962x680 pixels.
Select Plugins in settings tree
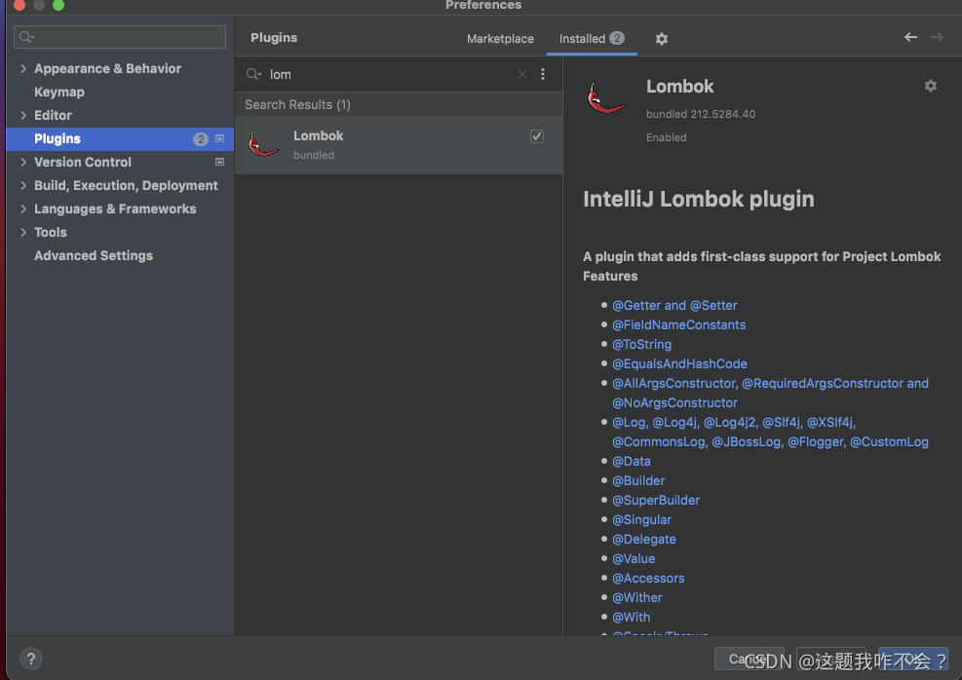(120, 139)
